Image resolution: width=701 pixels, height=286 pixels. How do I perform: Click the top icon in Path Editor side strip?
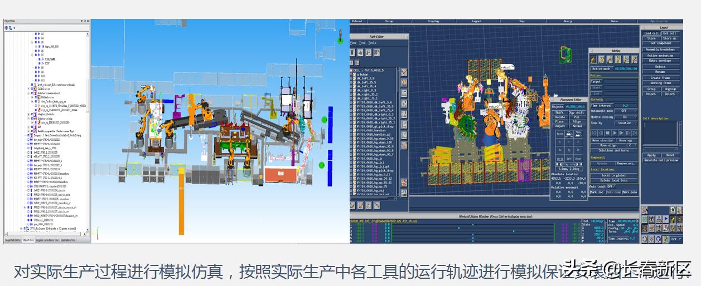(403, 72)
